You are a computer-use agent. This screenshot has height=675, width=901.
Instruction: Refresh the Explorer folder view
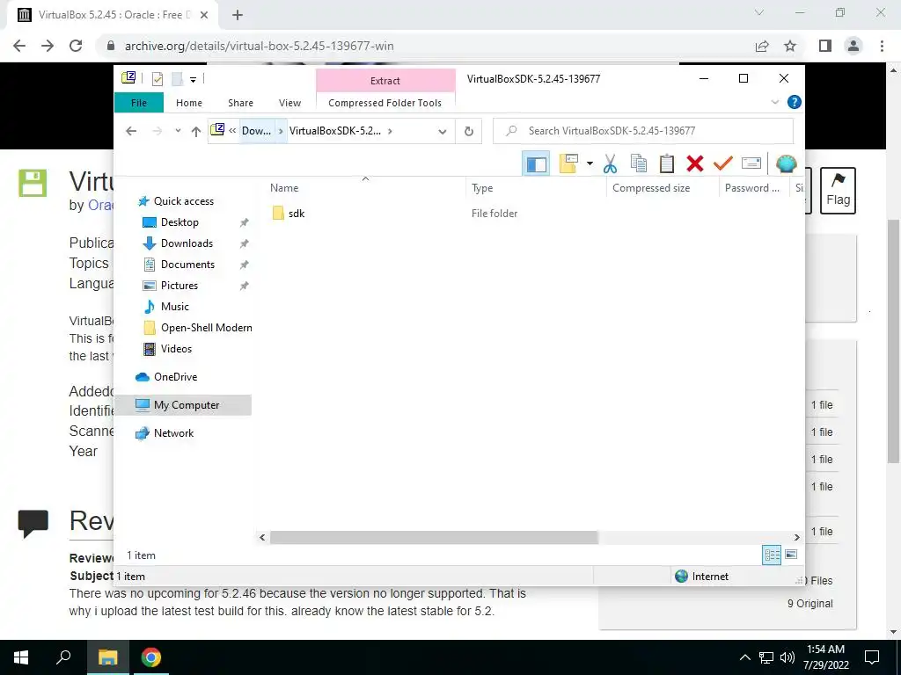(x=469, y=132)
